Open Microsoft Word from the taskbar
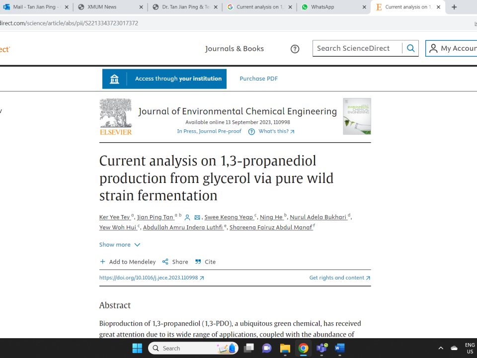This screenshot has width=477, height=358. click(x=339, y=348)
